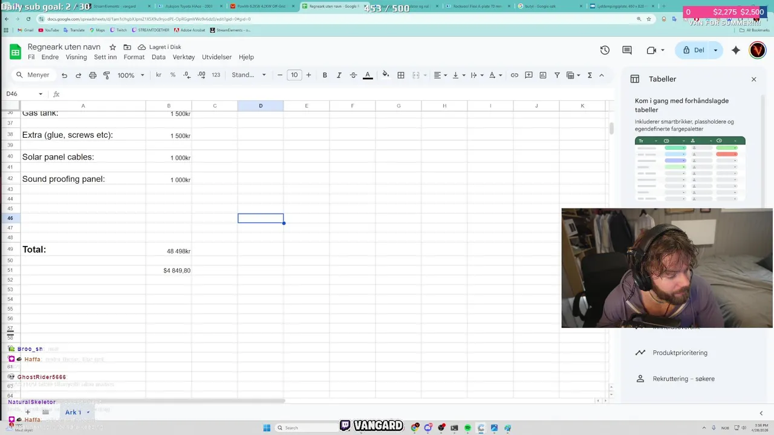This screenshot has height=435, width=774.
Task: Open the Sett inn menu
Action: (105, 57)
